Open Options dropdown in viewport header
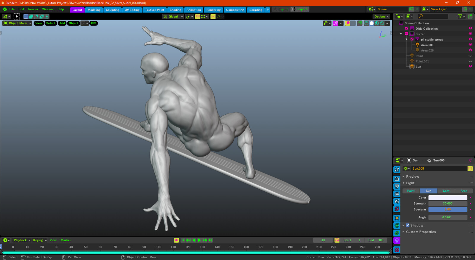This screenshot has width=475, height=260. tap(381, 17)
